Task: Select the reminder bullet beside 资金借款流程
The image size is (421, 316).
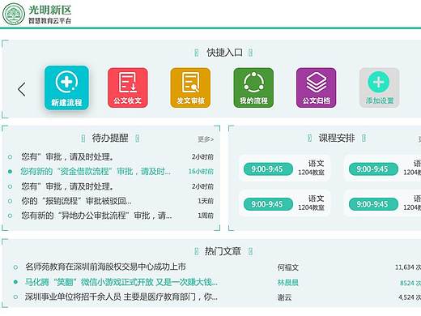Action: (x=10, y=172)
